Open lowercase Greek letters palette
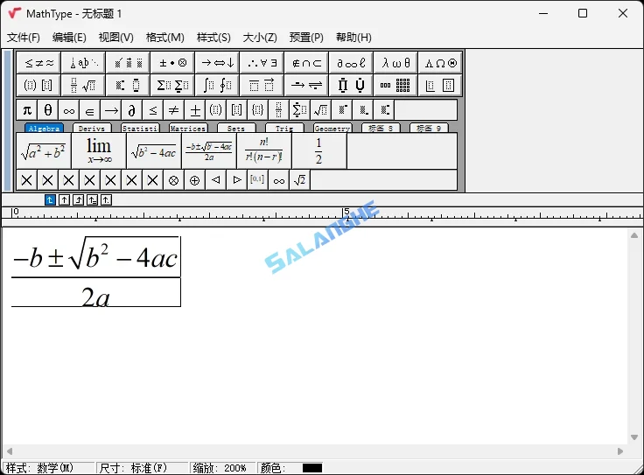This screenshot has width=644, height=475. click(395, 63)
